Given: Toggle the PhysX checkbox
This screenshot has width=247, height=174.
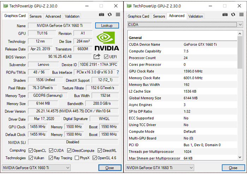Looking at the screenshot, I should 77,158.
